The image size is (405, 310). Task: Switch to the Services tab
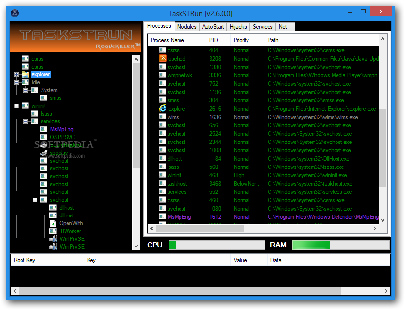click(263, 27)
